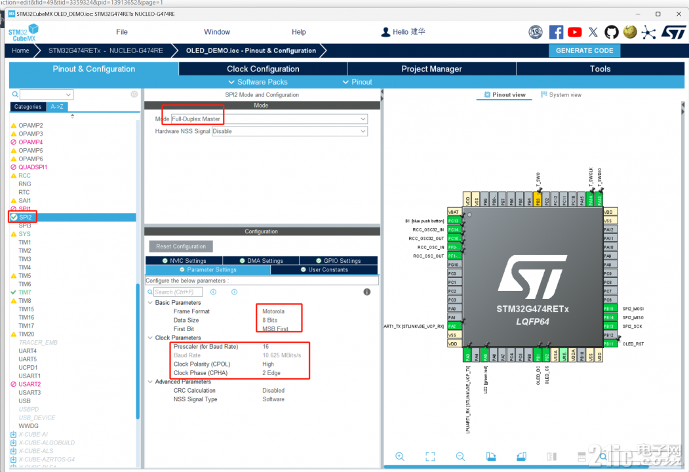The height and width of the screenshot is (472, 689).
Task: Click the Frame Format value Motorola
Action: click(273, 311)
